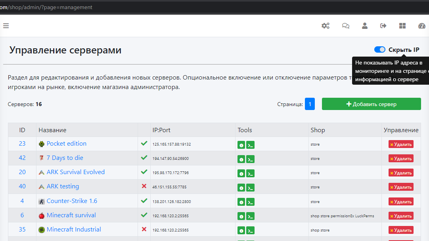Click the logout arrow icon
Image resolution: width=429 pixels, height=241 pixels.
tap(383, 26)
